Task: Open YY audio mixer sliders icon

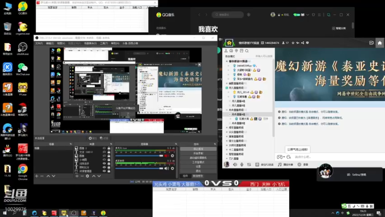Action: [x=249, y=164]
